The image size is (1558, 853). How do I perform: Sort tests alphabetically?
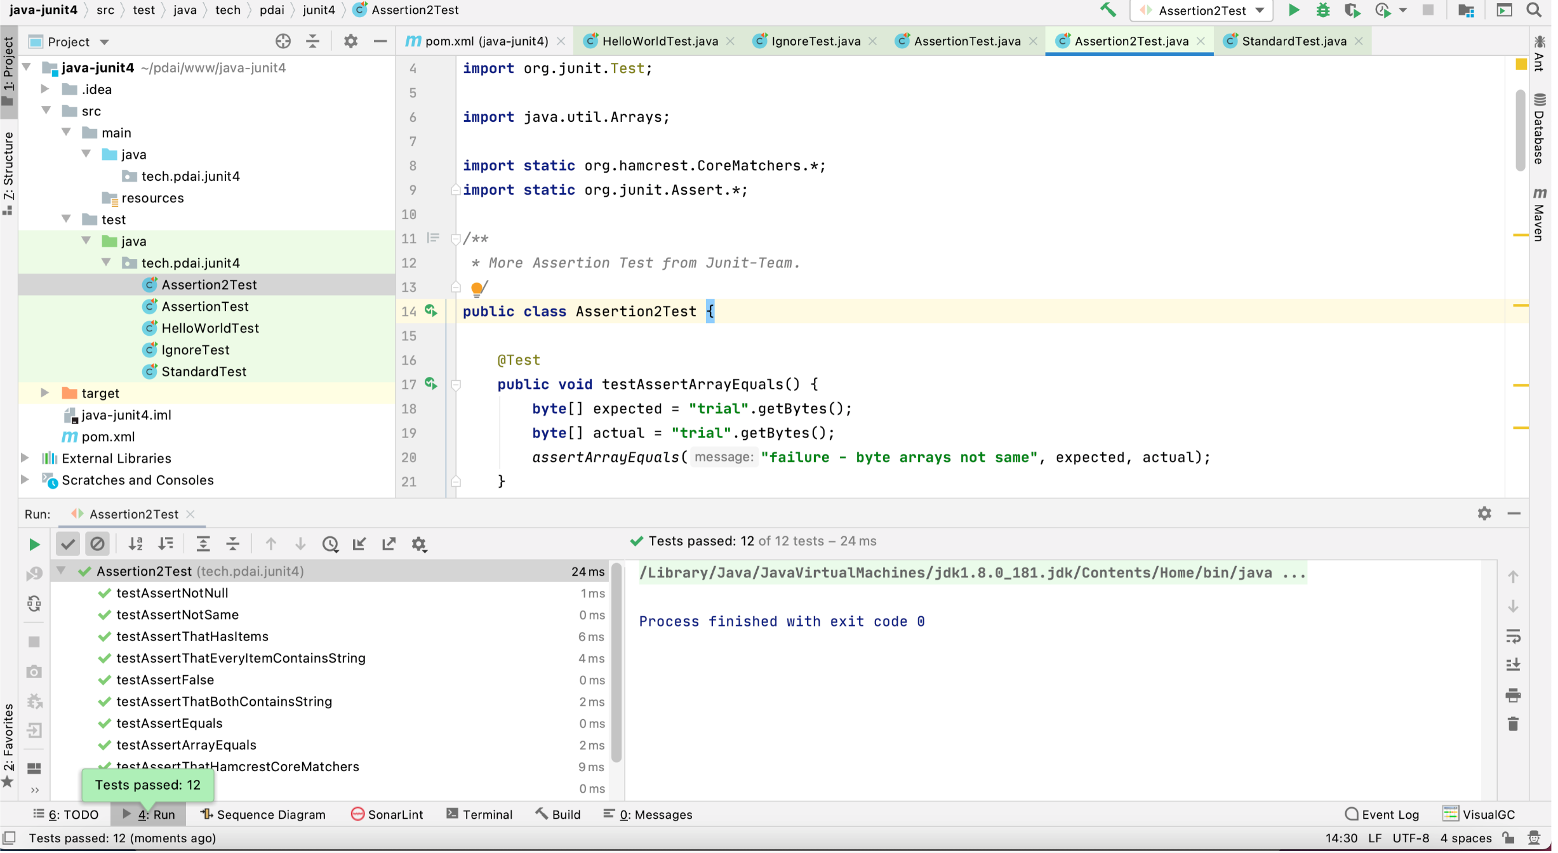(x=136, y=545)
